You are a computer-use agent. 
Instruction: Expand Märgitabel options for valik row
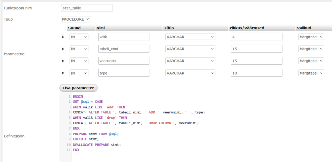click(311, 37)
